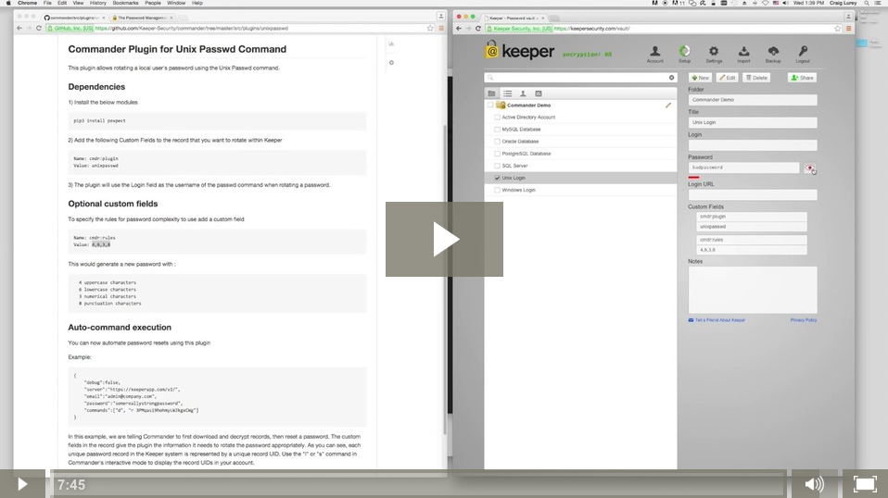Open the Bookmarks menu
Image resolution: width=888 pixels, height=498 pixels.
(x=125, y=3)
